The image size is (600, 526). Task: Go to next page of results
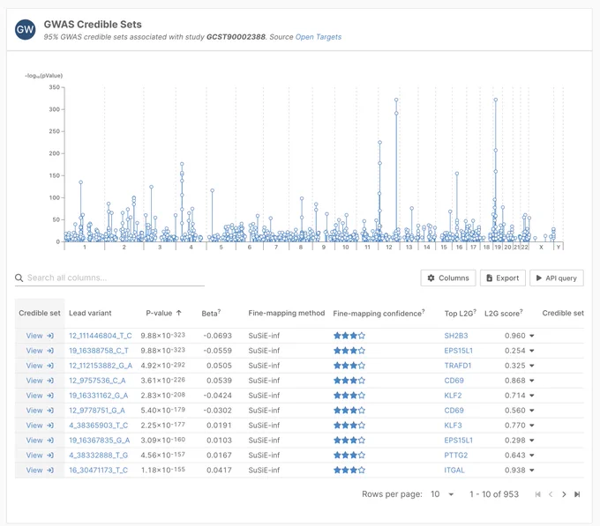click(564, 494)
